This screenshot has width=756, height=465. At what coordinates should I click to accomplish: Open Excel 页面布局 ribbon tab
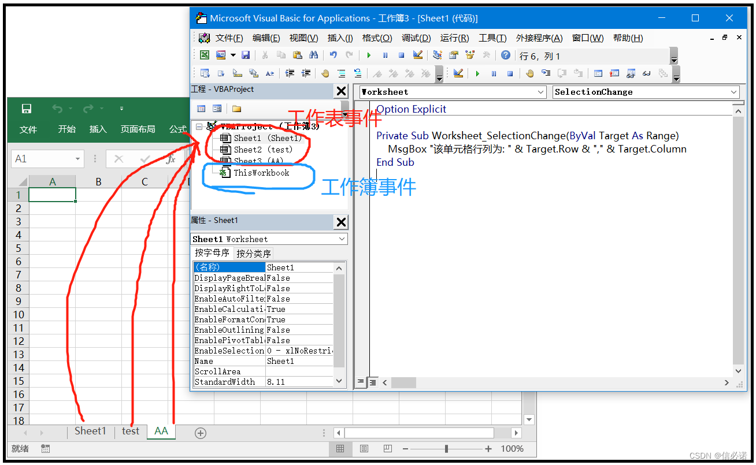[138, 129]
